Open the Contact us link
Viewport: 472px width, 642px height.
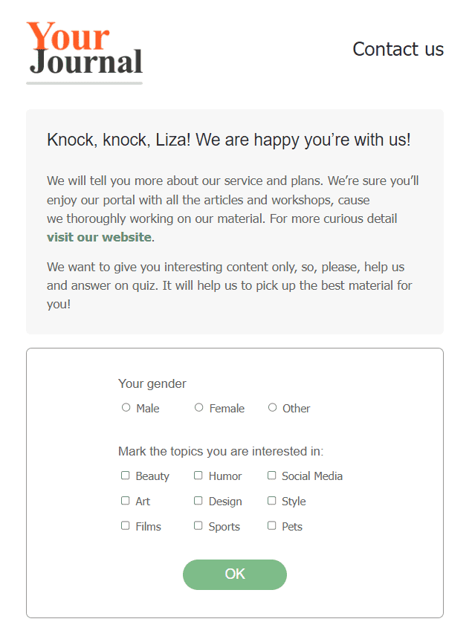point(398,49)
